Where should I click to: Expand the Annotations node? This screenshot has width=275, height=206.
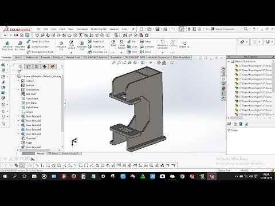pos(18,90)
